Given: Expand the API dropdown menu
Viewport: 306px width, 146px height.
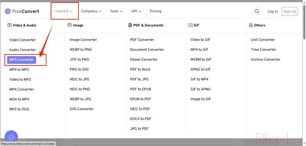Looking at the screenshot, I should click(x=136, y=11).
